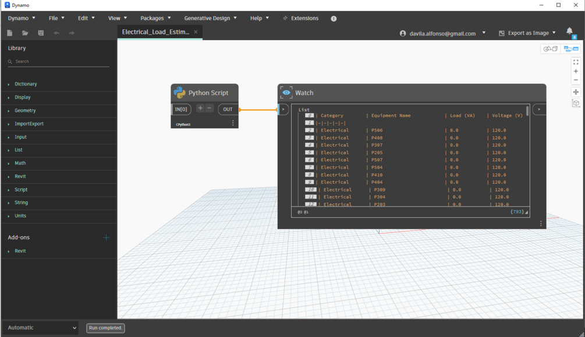Click the info alert icon in the menu bar
This screenshot has width=585, height=337.
tap(334, 18)
